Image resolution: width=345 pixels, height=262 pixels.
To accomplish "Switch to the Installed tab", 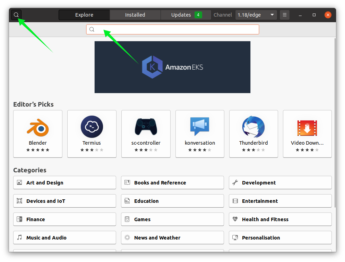I will [x=135, y=15].
